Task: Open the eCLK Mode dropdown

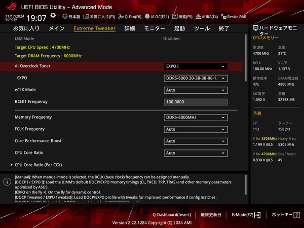Action: pyautogui.click(x=196, y=90)
